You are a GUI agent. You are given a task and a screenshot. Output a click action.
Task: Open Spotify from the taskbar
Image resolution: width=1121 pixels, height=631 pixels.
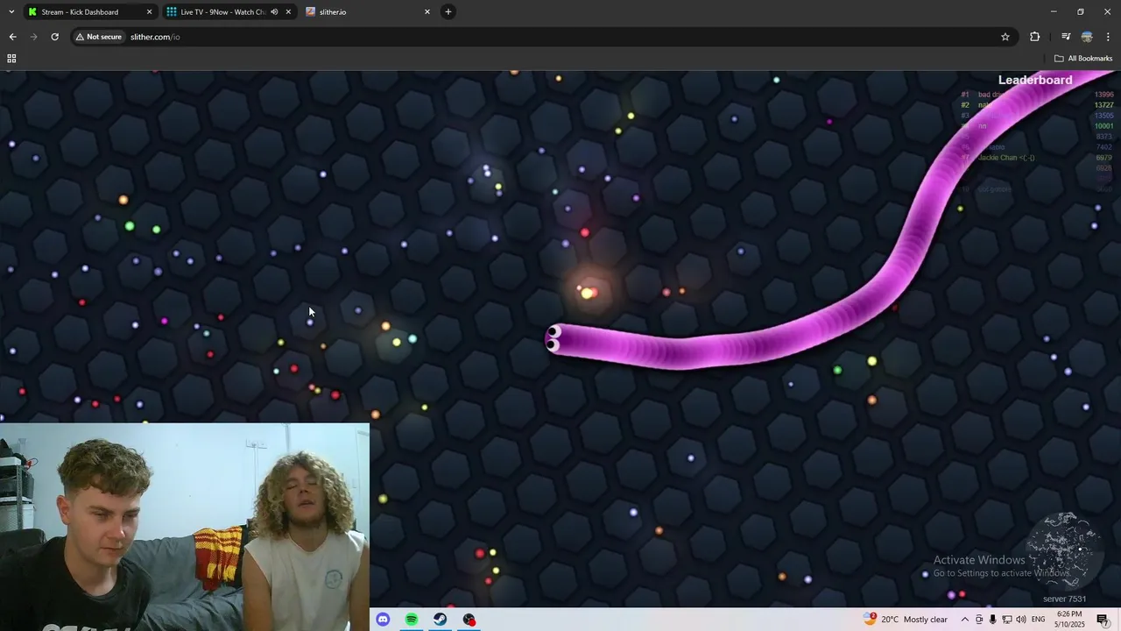coord(412,620)
